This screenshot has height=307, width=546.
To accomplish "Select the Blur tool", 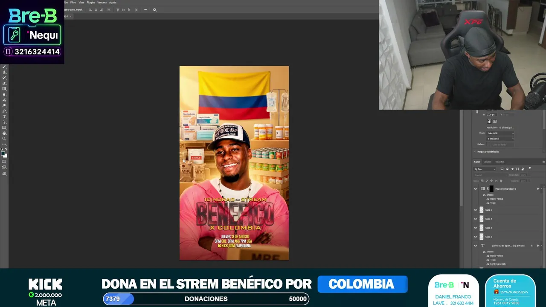I will pos(4,95).
